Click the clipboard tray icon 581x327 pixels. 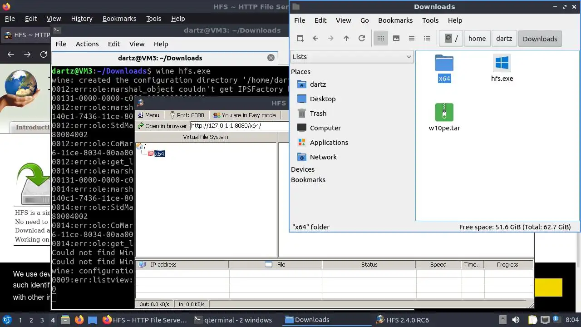[x=532, y=320]
